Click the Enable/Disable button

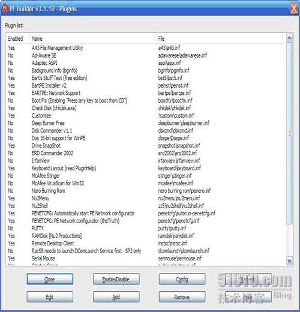[x=116, y=279]
